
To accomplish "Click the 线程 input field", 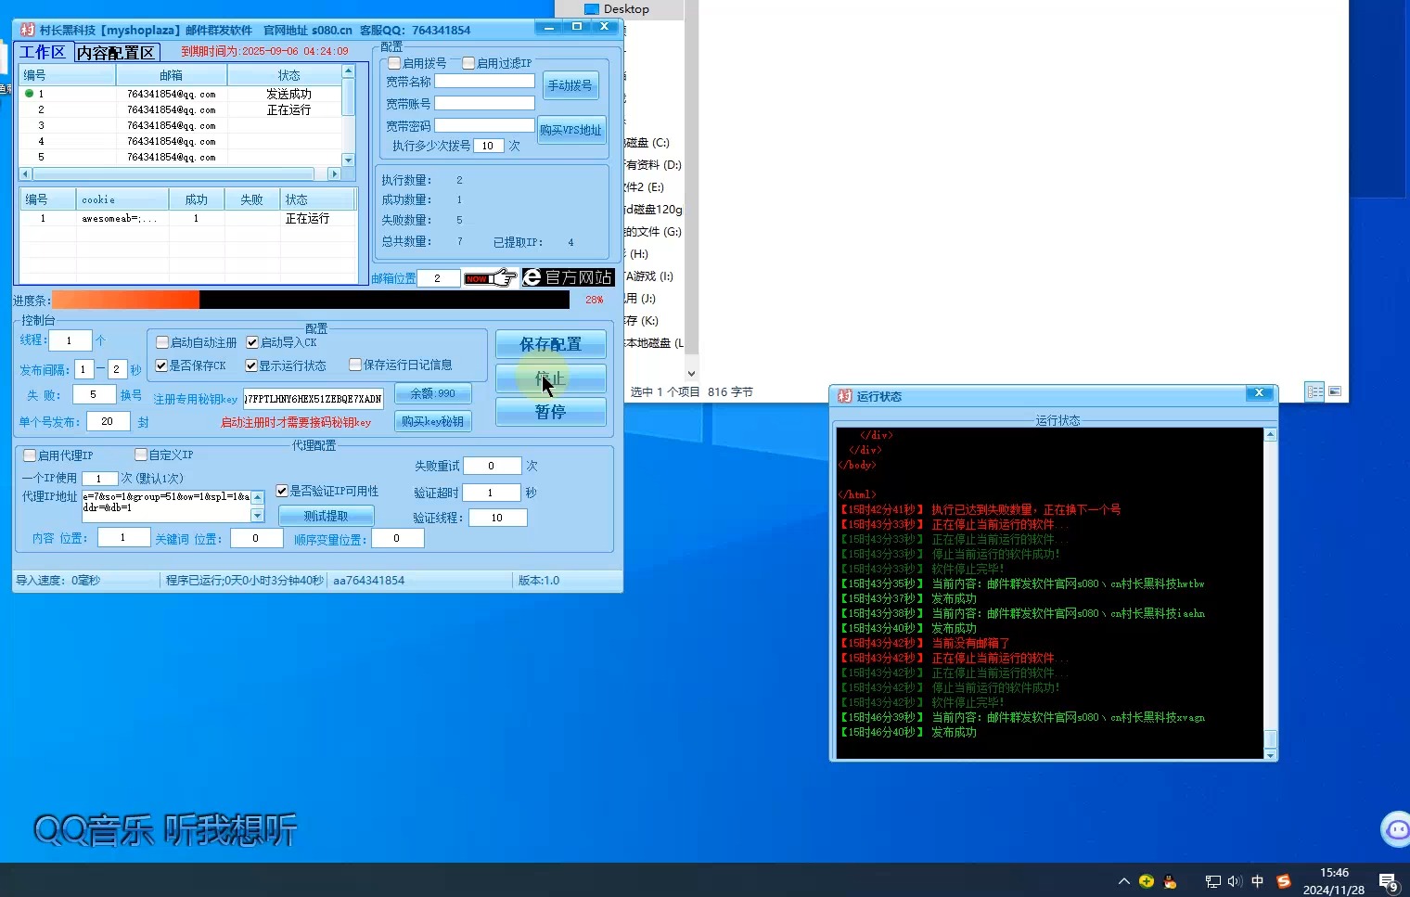I will [70, 340].
